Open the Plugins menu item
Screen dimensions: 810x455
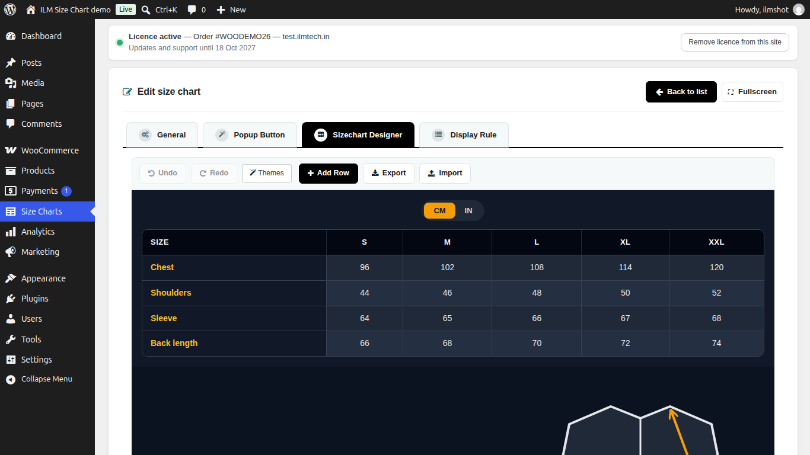(47, 299)
